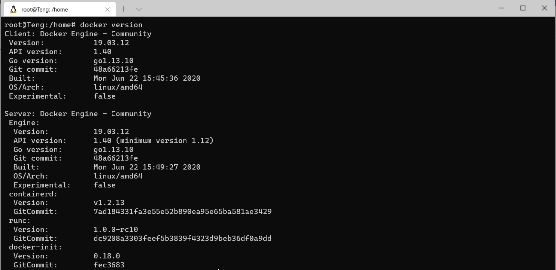Click the containerd version v1.2.13
Screen dimensions: 556x270
(x=109, y=203)
